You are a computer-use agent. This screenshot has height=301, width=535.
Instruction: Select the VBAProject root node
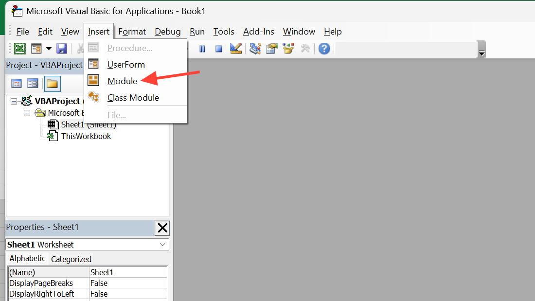click(57, 101)
